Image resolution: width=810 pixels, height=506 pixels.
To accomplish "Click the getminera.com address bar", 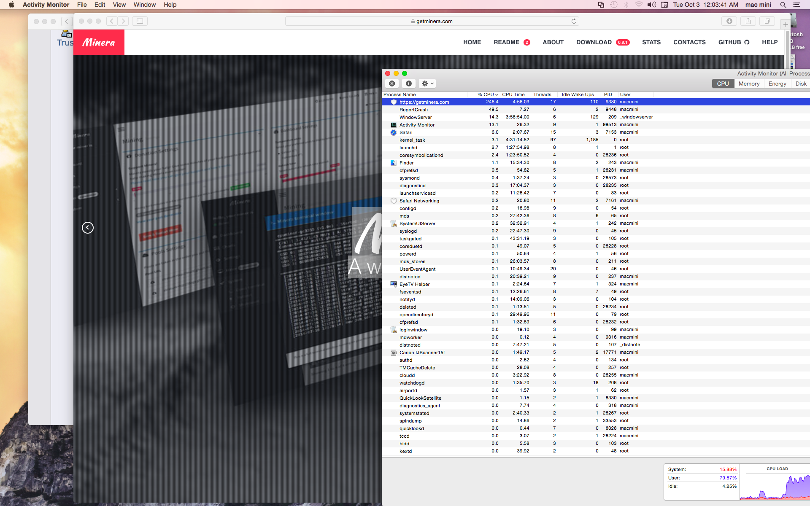I will point(432,21).
